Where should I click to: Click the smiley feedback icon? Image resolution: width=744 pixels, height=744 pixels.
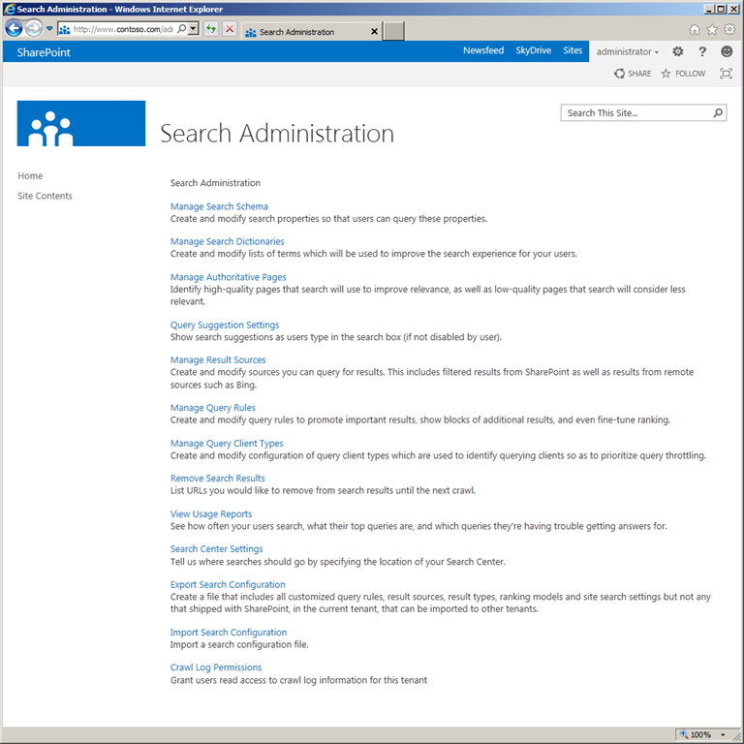click(x=727, y=51)
